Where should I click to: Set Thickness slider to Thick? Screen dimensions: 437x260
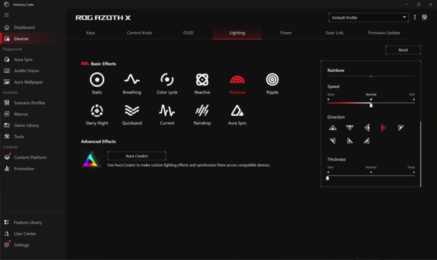(414, 173)
